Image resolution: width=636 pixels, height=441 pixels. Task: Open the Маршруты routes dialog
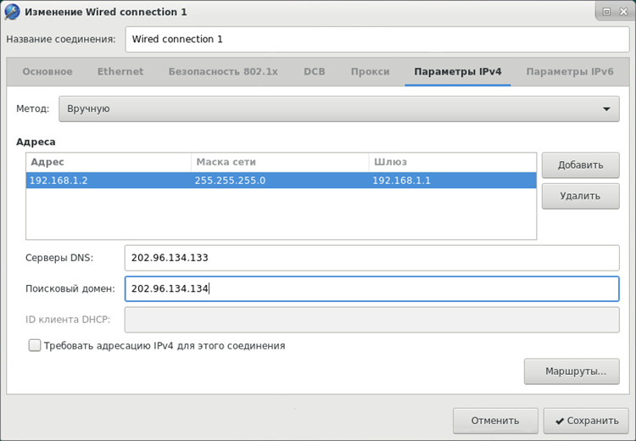click(571, 371)
